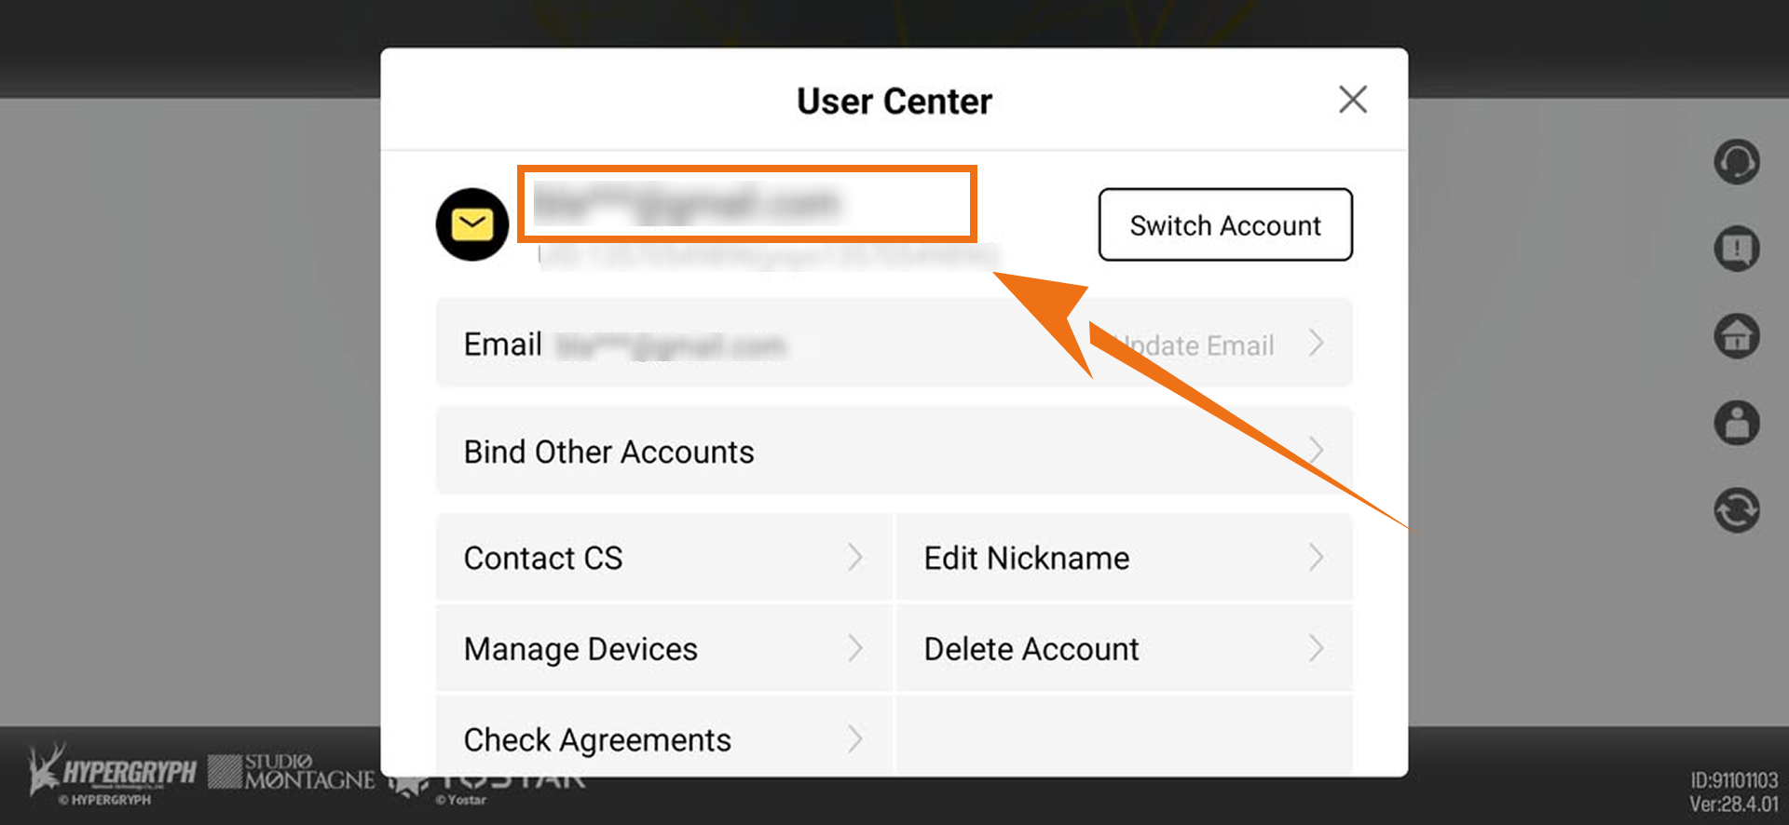Click the chevron beside Update Email
Screen dimensions: 1789x825
tap(1316, 344)
